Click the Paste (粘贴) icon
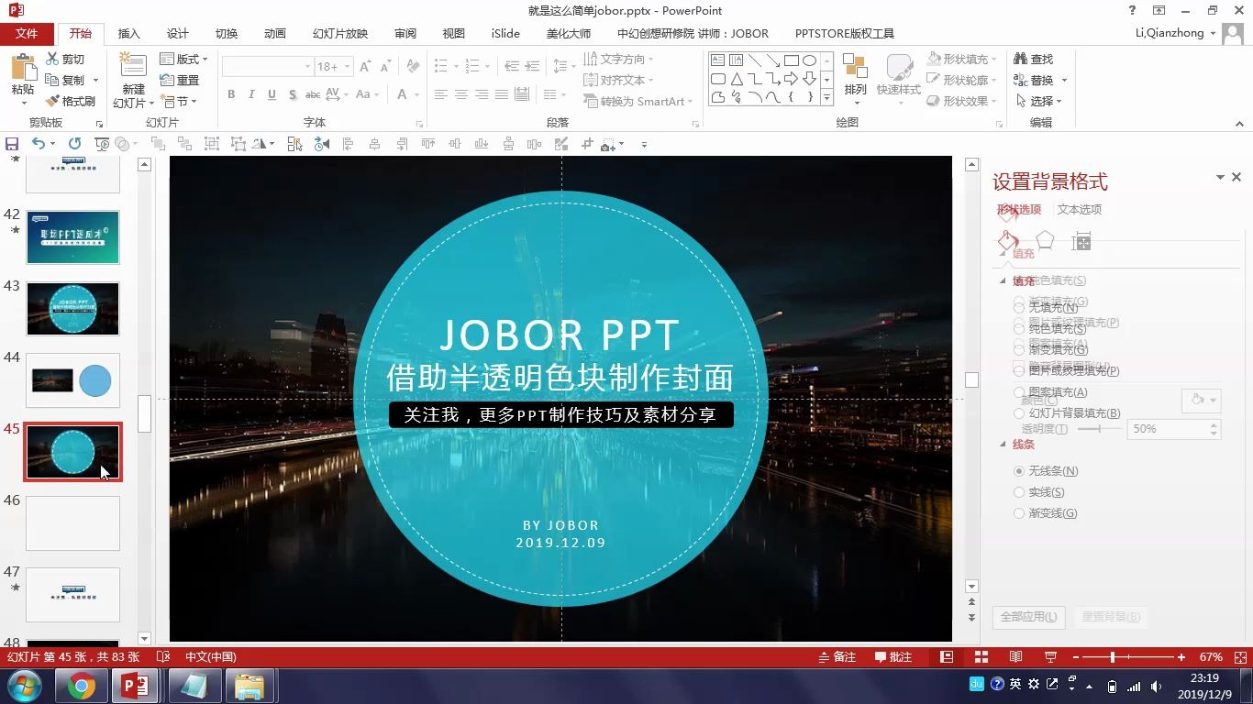Image resolution: width=1253 pixels, height=704 pixels. coord(23,67)
